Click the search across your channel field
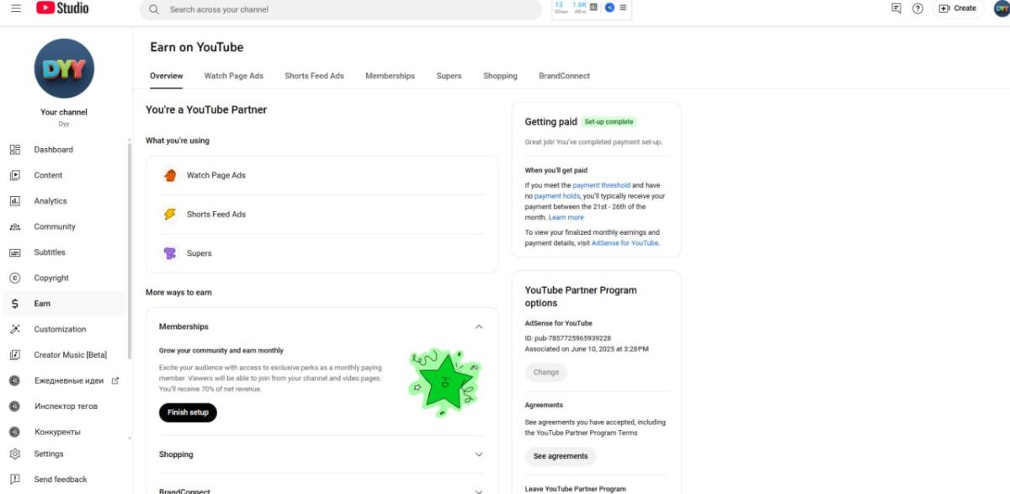This screenshot has width=1010, height=494. [340, 9]
